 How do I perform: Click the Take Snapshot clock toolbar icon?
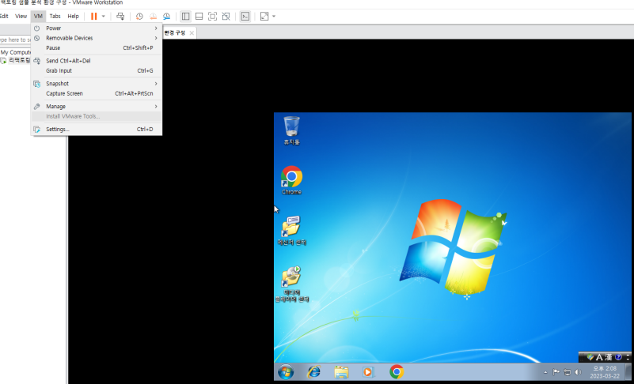[139, 16]
